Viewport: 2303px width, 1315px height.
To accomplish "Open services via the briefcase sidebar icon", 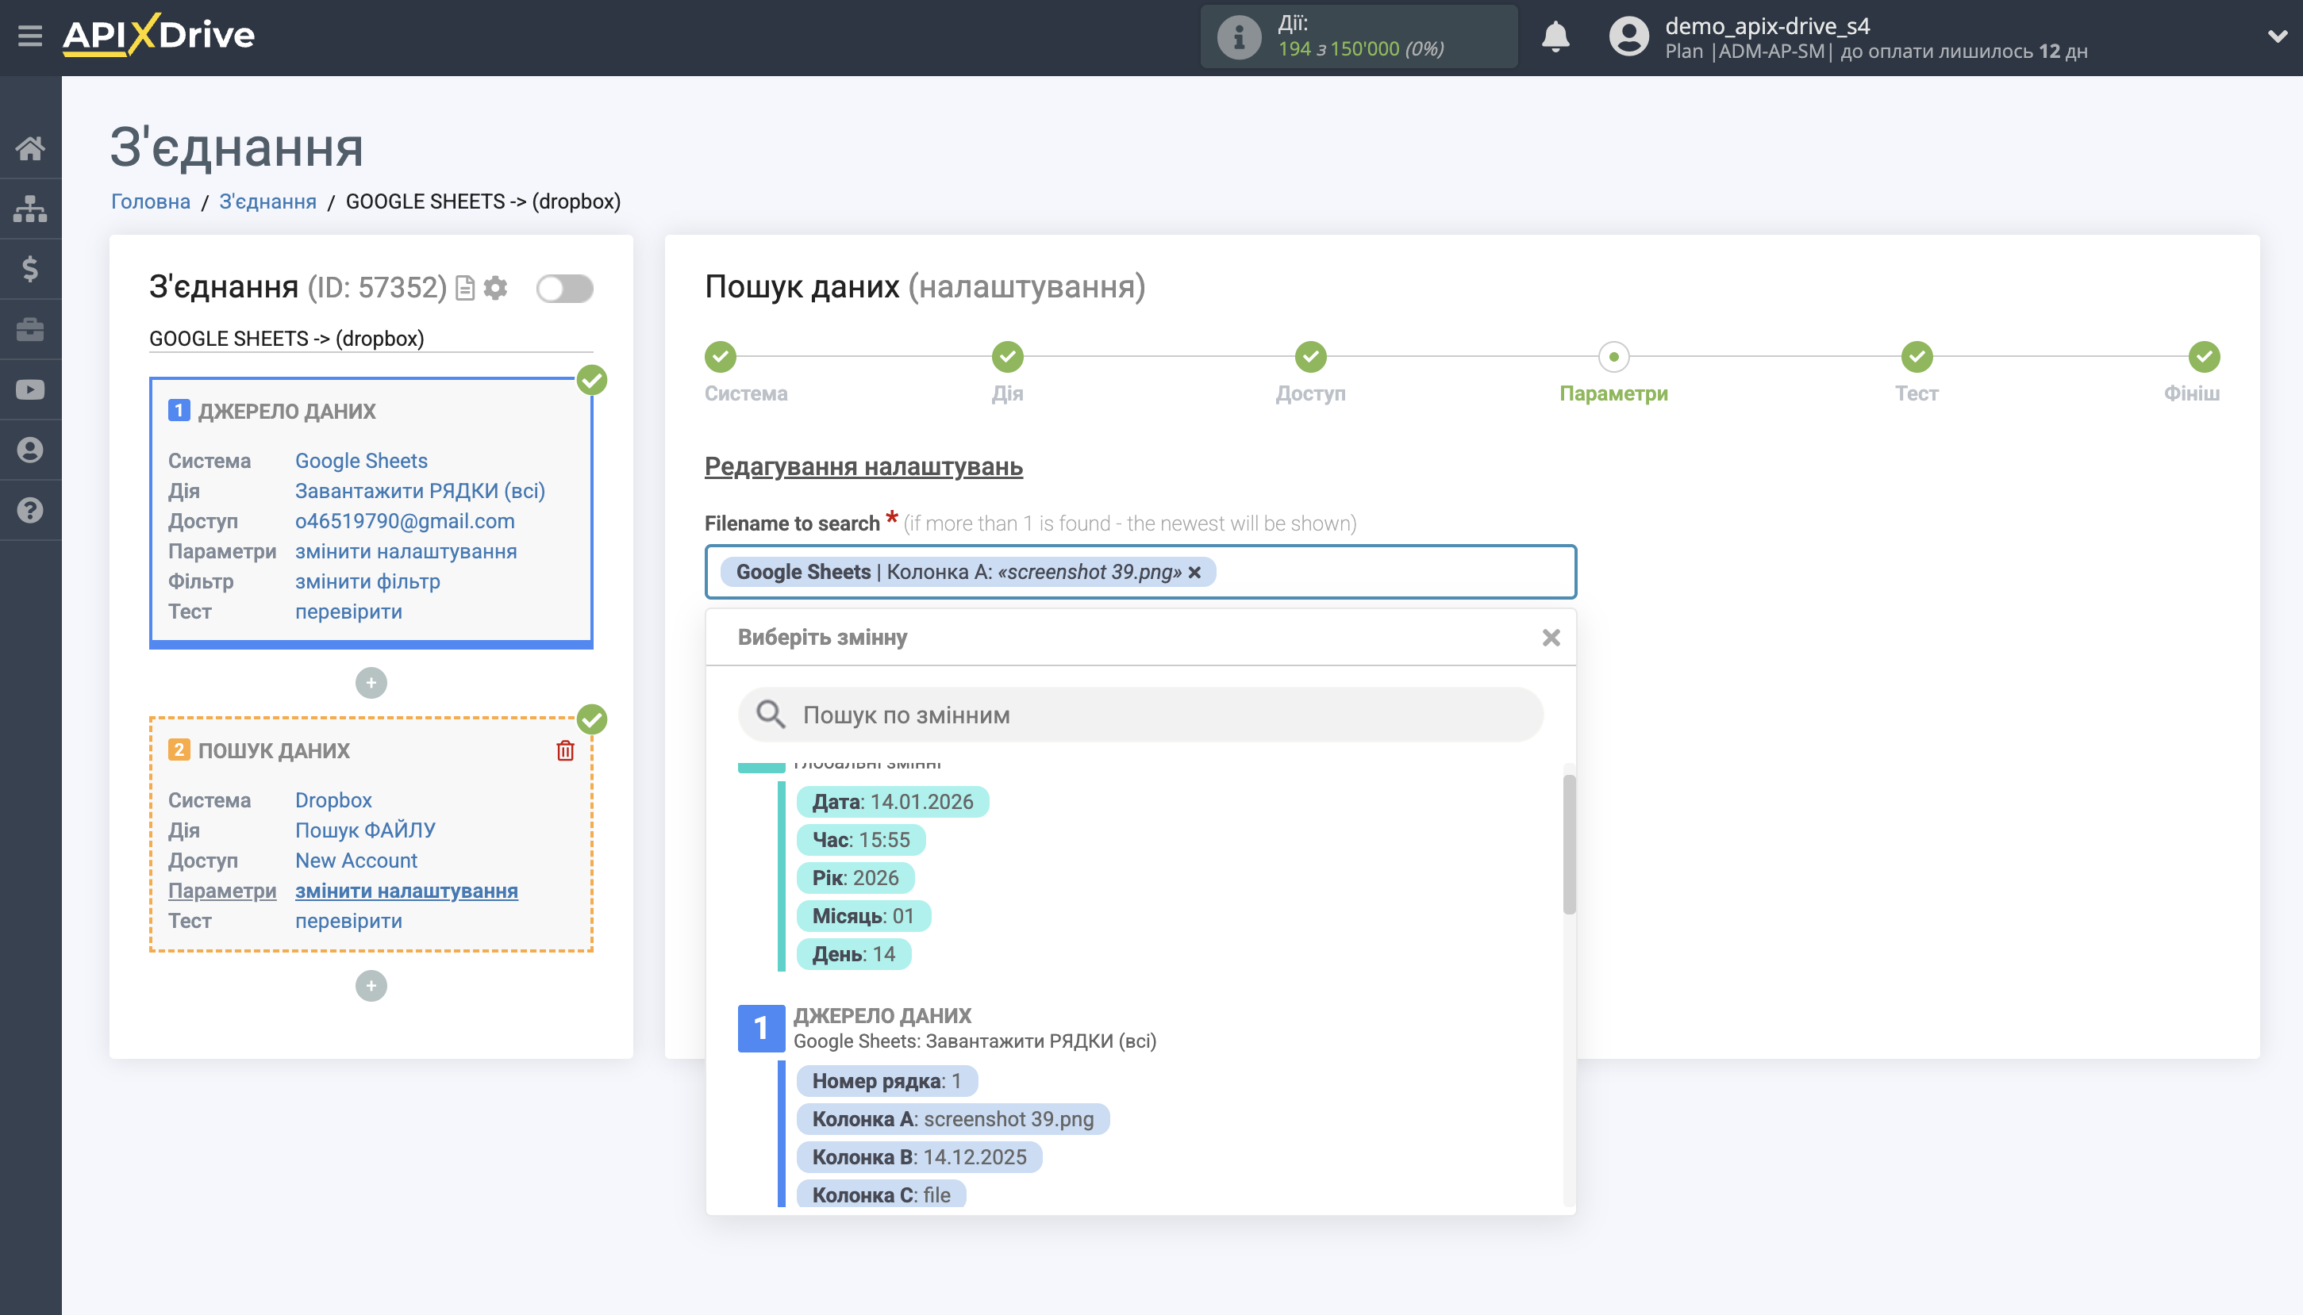I will click(x=30, y=328).
